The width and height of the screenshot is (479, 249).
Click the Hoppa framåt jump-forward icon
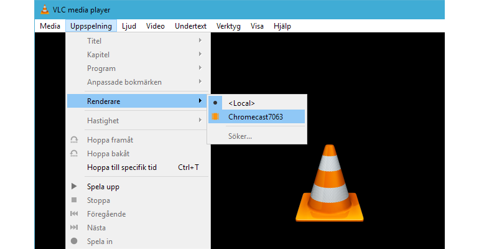74,140
